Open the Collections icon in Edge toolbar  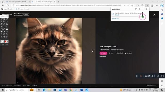pos(142,5)
